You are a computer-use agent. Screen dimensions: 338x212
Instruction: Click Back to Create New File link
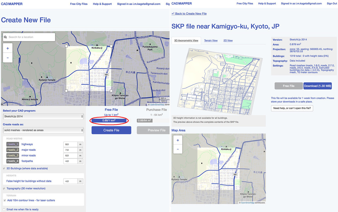(x=189, y=14)
